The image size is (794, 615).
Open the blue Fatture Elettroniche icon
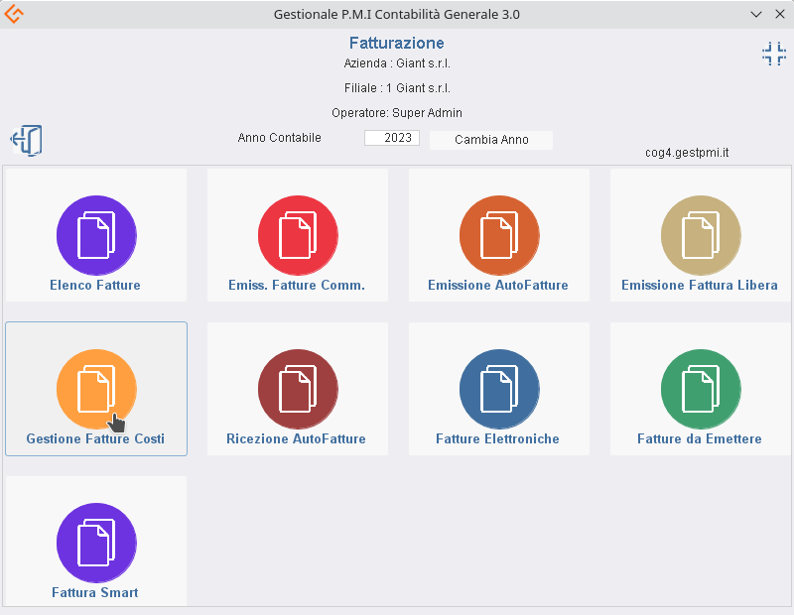click(x=498, y=389)
